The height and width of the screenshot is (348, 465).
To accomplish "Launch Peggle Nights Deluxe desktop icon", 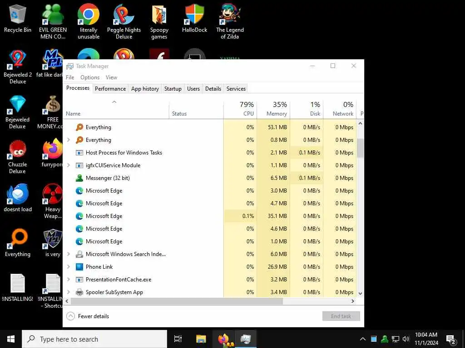I will point(124,21).
